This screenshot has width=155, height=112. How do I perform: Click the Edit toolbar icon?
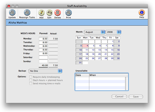click(50, 13)
